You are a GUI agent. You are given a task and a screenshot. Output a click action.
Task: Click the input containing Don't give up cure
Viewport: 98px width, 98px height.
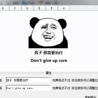tap(28, 88)
